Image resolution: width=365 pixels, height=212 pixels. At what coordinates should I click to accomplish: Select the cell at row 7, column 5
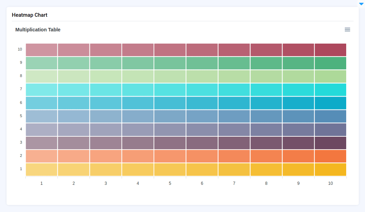tap(170, 90)
